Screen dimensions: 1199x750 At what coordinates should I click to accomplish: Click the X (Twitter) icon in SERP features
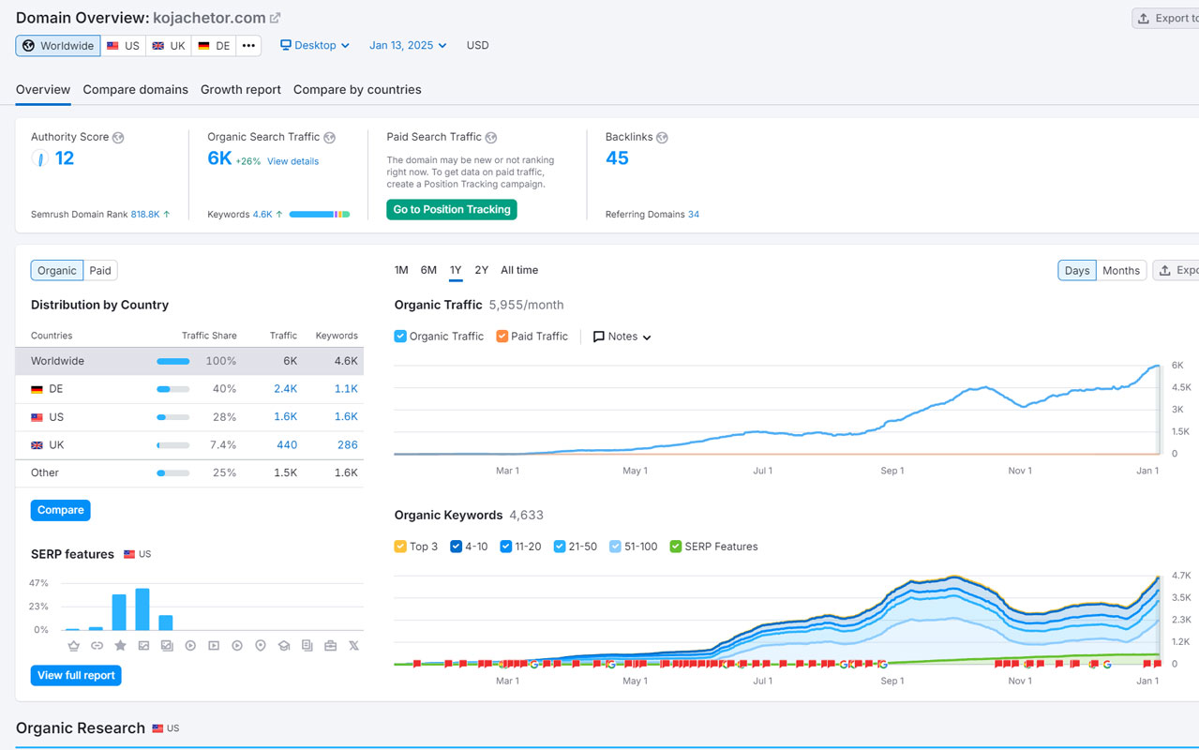(353, 646)
